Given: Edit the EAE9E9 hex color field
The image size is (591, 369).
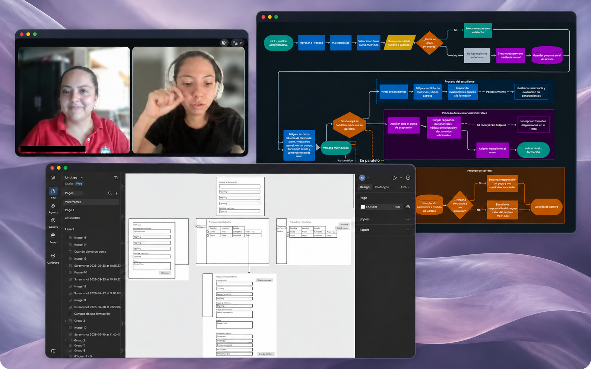Looking at the screenshot, I should [x=377, y=207].
